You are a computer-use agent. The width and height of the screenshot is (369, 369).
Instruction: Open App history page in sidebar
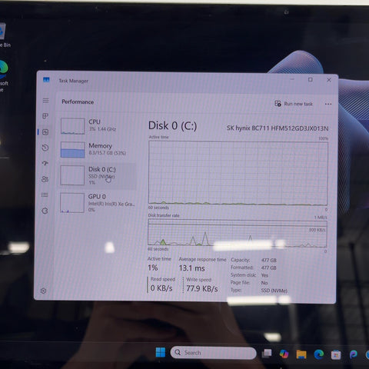(45, 148)
